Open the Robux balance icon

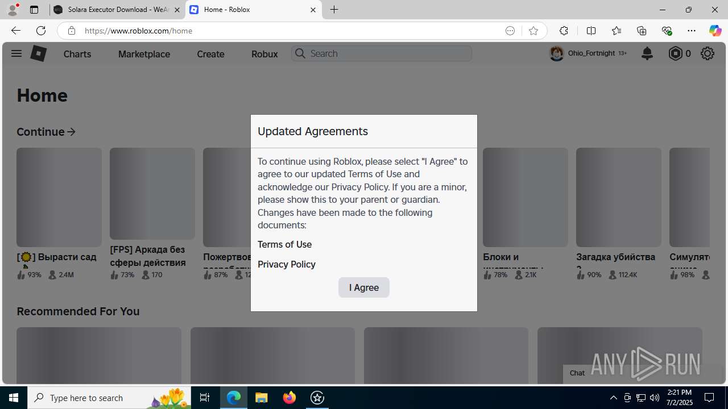[675, 53]
